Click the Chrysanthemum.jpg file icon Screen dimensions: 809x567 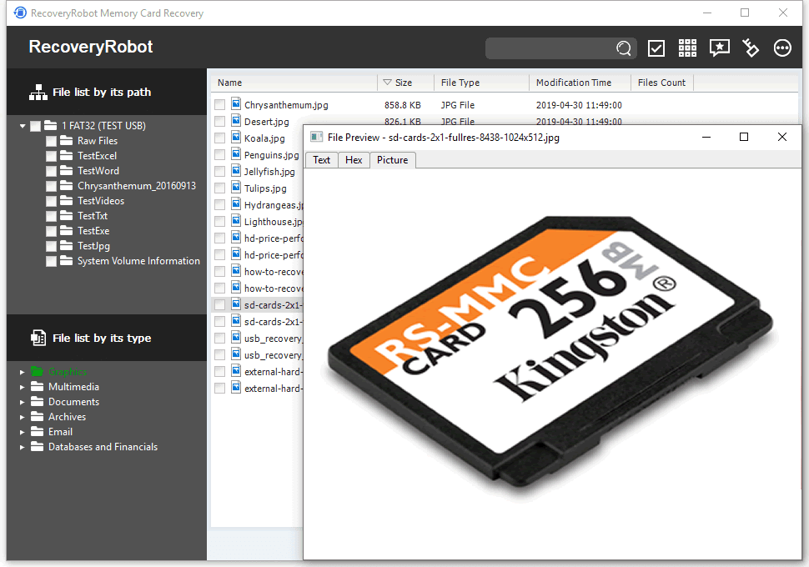click(236, 103)
